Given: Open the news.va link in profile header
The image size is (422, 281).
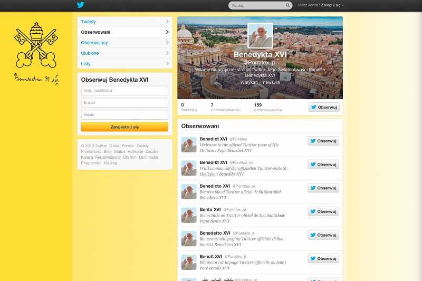Looking at the screenshot, I should coord(271,82).
